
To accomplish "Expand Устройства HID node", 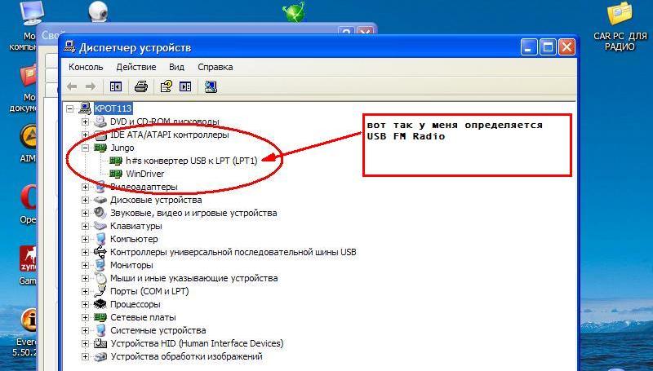I will click(x=86, y=343).
